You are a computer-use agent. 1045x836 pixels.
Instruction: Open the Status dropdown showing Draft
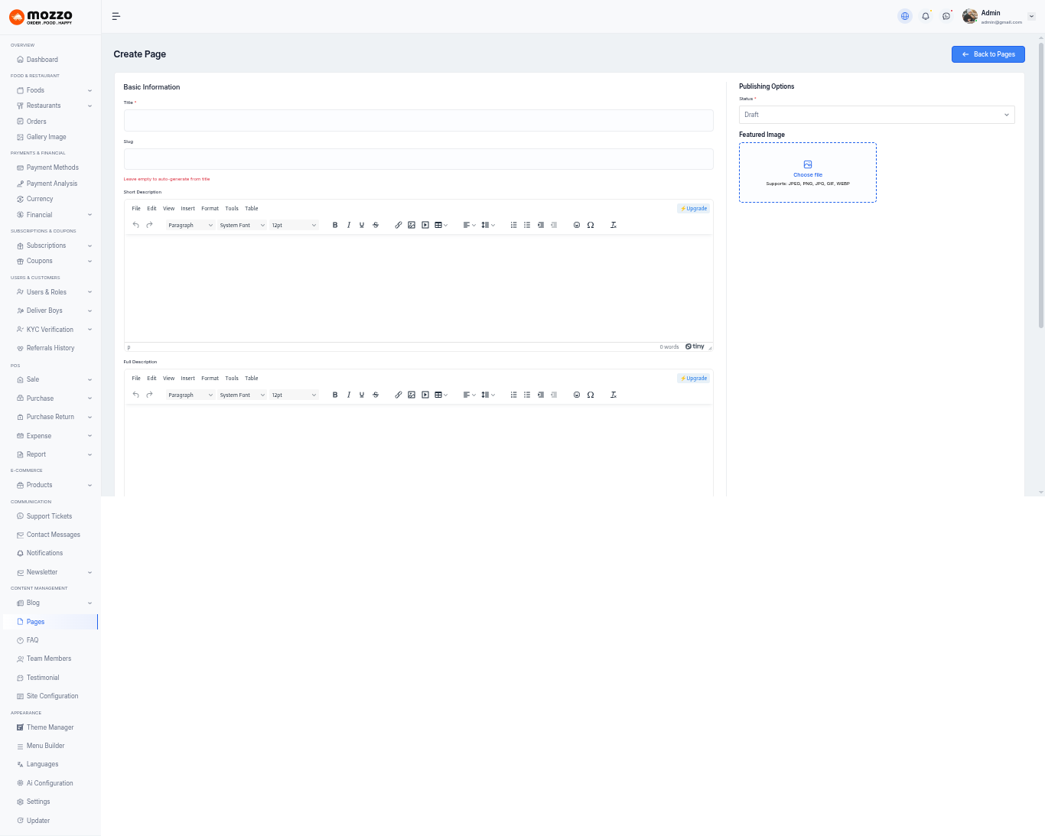(x=876, y=115)
